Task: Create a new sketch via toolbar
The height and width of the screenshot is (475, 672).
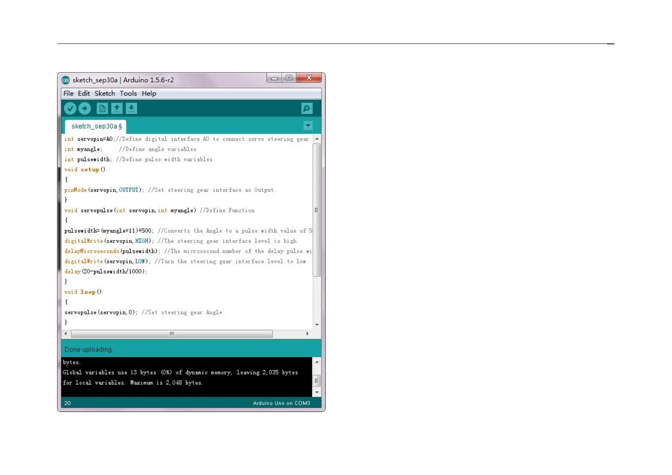Action: coord(102,108)
